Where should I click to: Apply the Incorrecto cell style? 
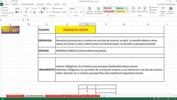tap(109, 11)
